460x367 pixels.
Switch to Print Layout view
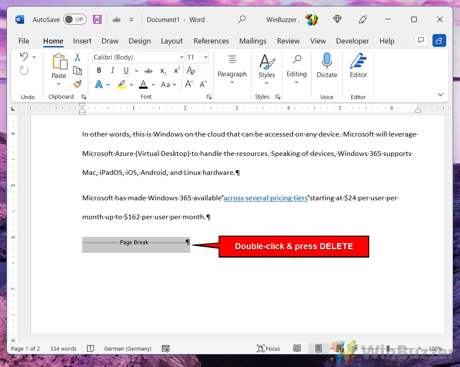pos(318,348)
